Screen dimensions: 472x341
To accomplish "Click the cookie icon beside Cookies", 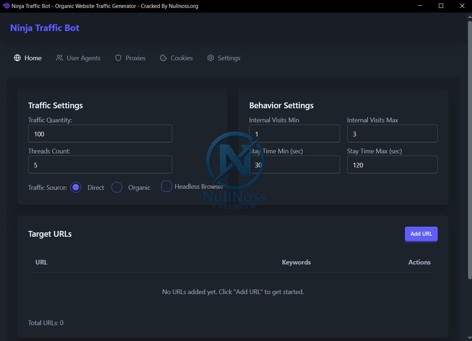I will 164,58.
